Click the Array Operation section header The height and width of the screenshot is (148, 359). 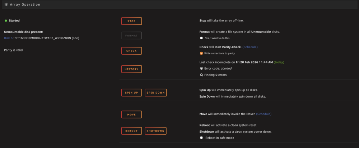pos(179,5)
